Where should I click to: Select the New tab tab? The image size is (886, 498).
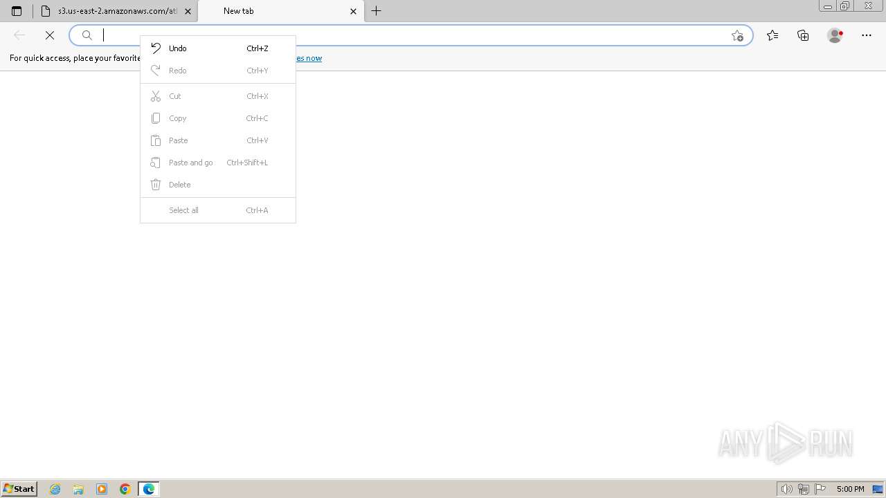coord(280,11)
